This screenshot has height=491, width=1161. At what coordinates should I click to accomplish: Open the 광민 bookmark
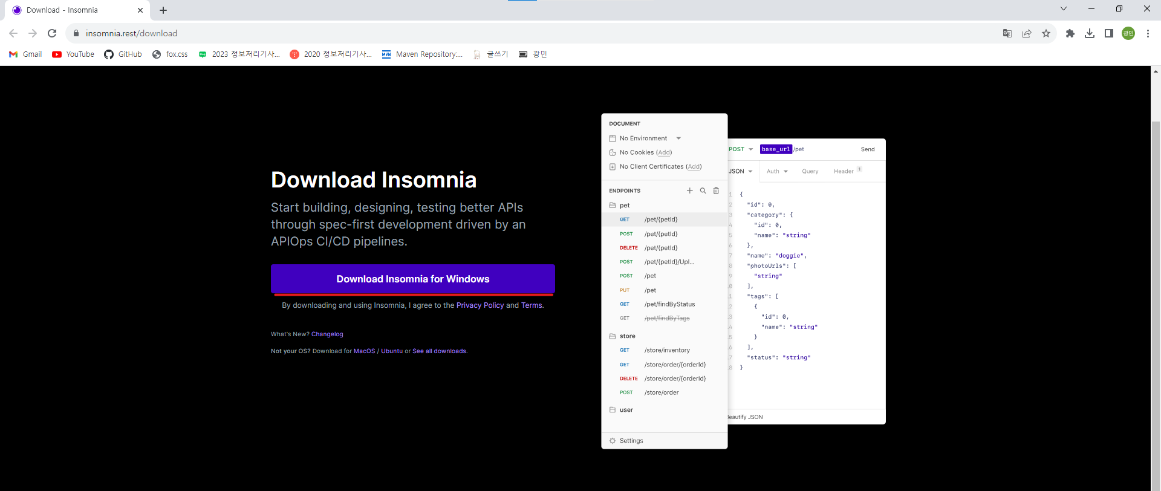pyautogui.click(x=533, y=54)
